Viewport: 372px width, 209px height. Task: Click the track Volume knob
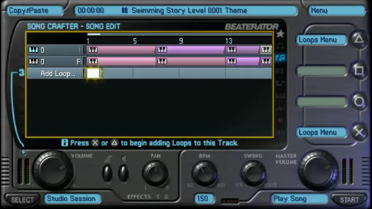(x=52, y=170)
